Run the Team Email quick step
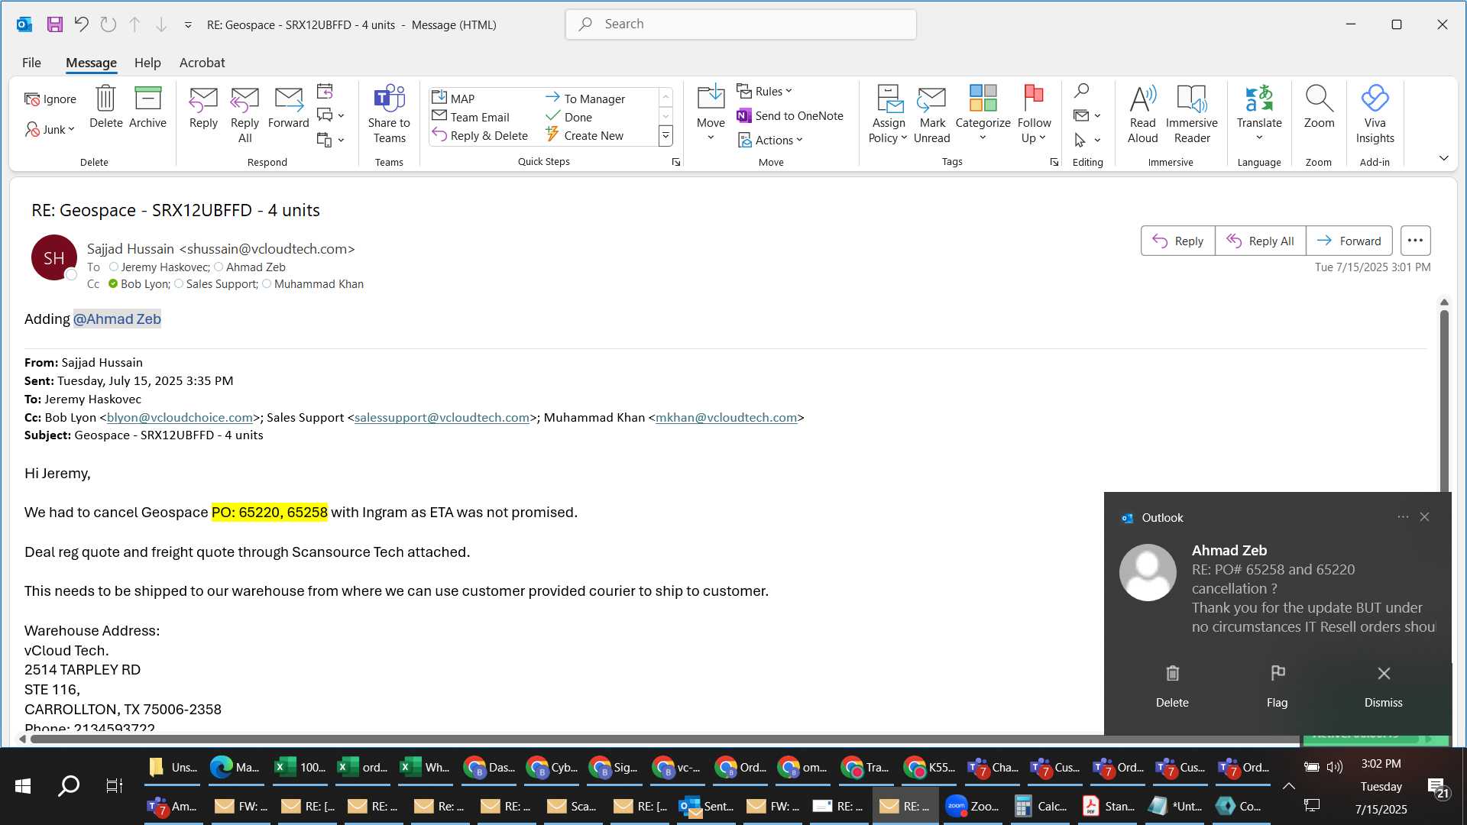 (x=471, y=117)
